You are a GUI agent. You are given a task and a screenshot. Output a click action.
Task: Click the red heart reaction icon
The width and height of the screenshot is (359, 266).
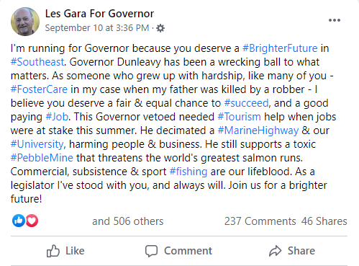pyautogui.click(x=32, y=221)
